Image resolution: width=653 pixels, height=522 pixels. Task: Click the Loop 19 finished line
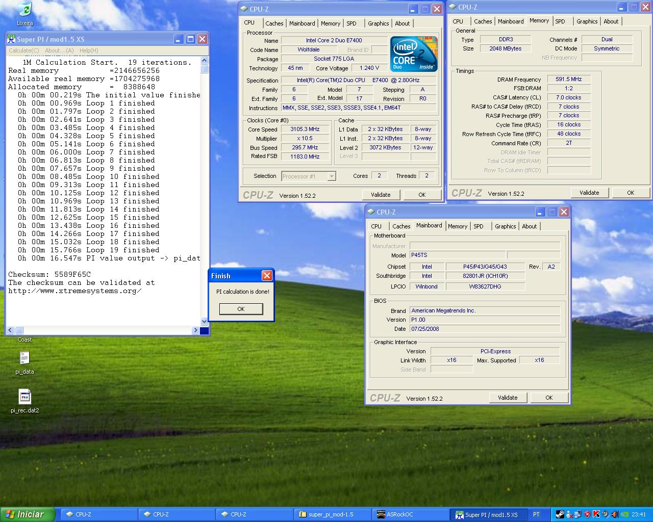[x=89, y=250]
